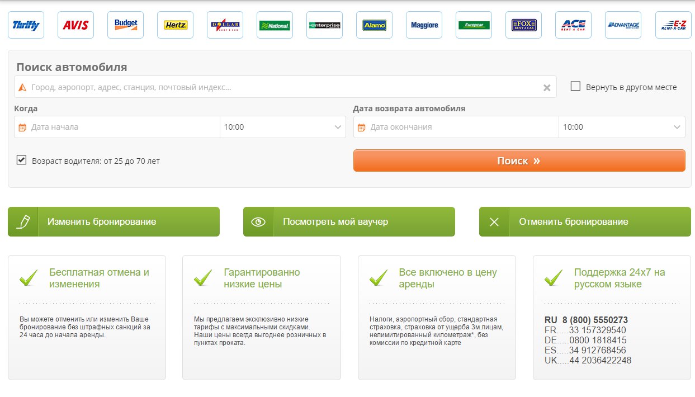Viewport: 695px width, 397px height.
Task: Select the Fox Rent A Car logo
Action: (x=524, y=25)
